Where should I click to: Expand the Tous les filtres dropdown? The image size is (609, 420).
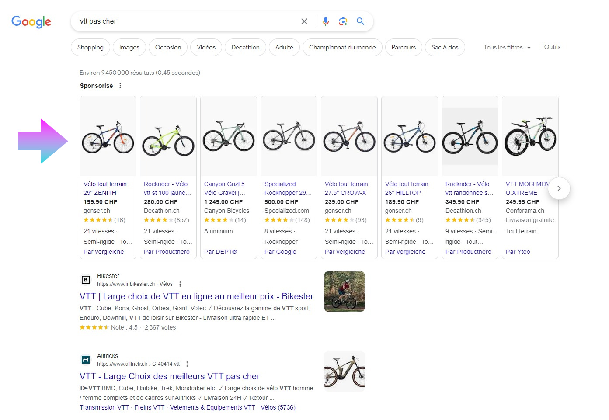[x=507, y=47]
